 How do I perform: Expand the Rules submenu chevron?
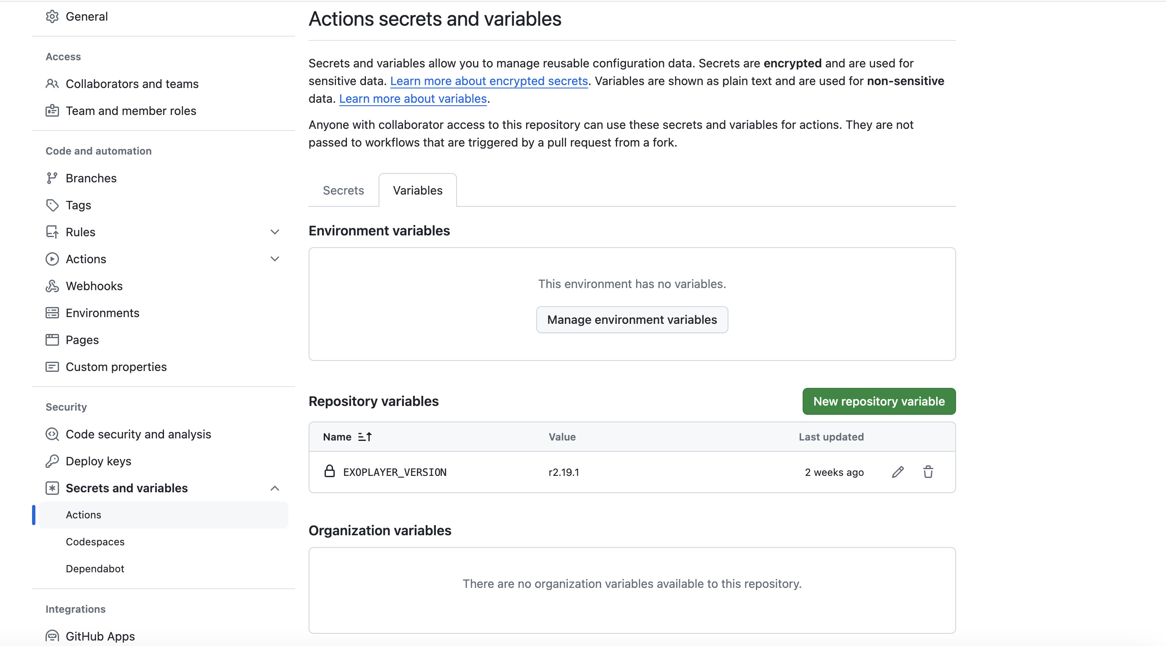point(275,232)
